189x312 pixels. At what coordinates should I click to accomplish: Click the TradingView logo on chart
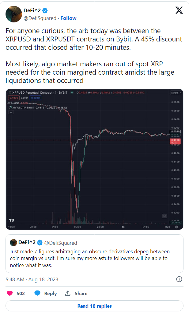(12, 220)
